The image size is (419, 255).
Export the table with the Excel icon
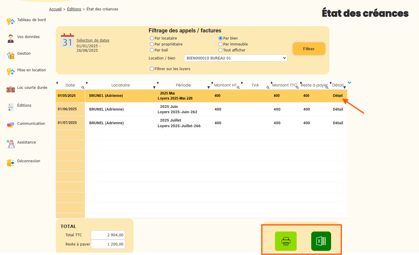point(321,241)
